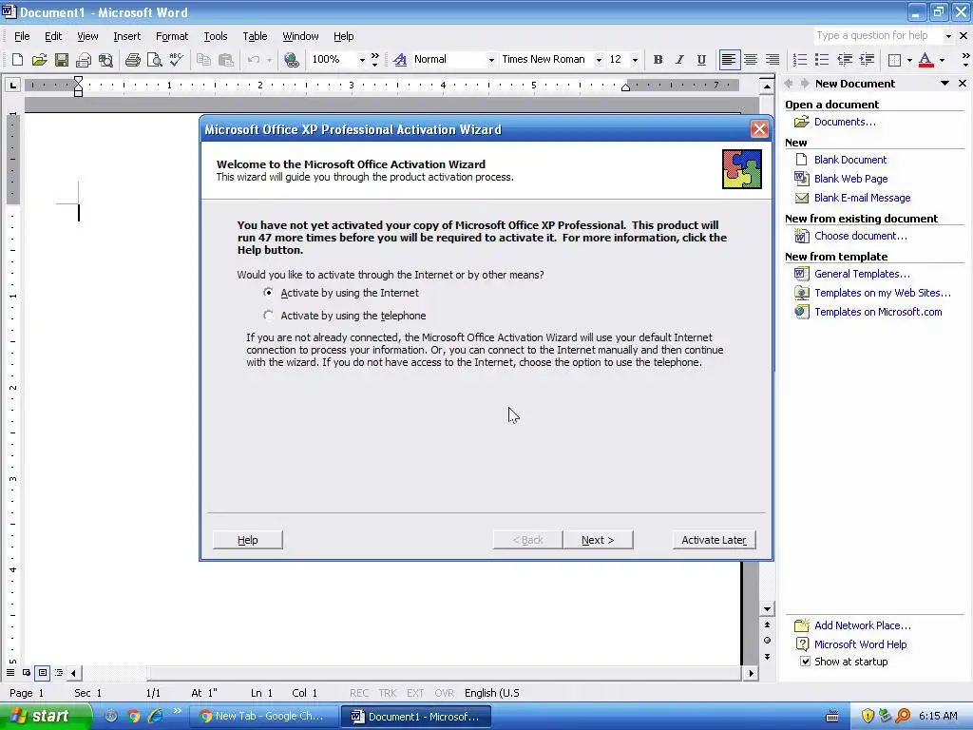Click Next in the Activation Wizard
This screenshot has width=973, height=730.
599,540
